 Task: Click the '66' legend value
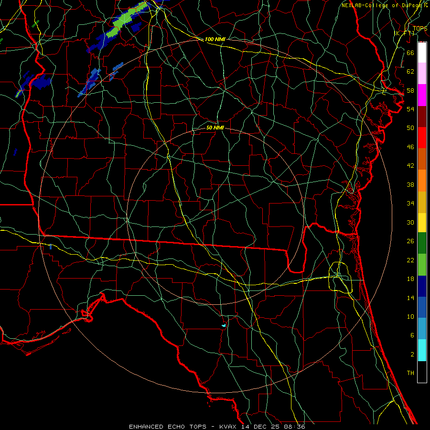(x=410, y=53)
